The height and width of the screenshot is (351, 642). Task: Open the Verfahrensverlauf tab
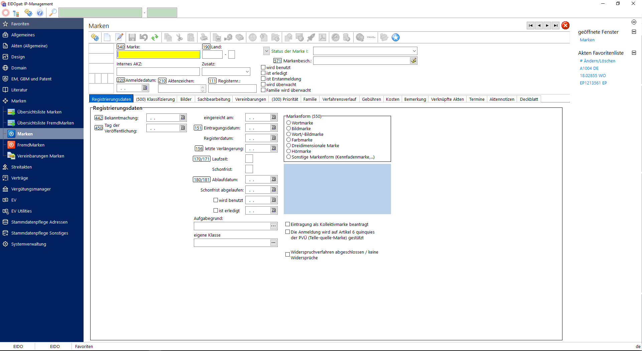pyautogui.click(x=339, y=99)
